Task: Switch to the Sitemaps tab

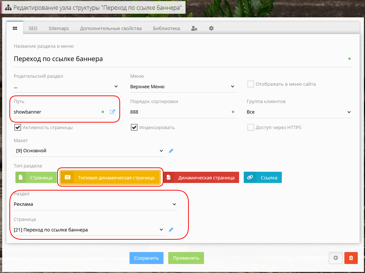Action: pyautogui.click(x=59, y=28)
